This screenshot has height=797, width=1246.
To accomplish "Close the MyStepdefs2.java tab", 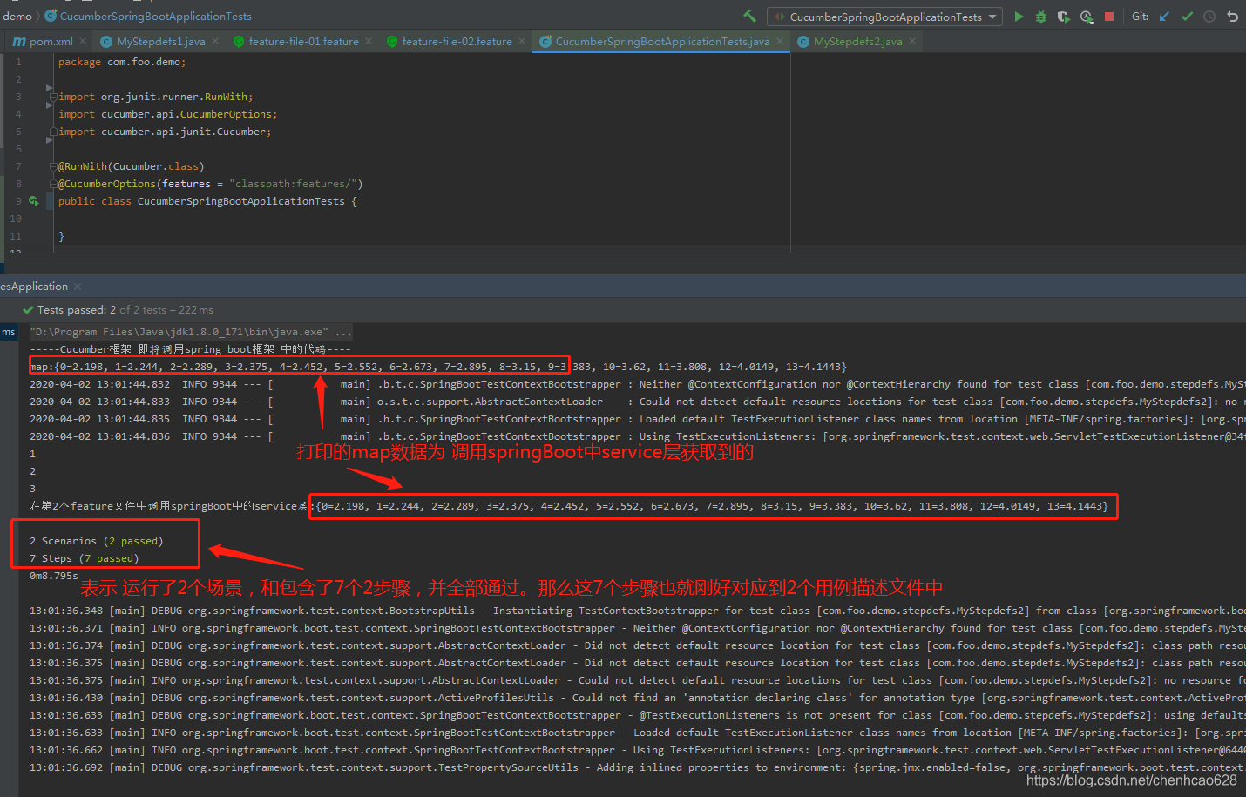I will click(912, 41).
